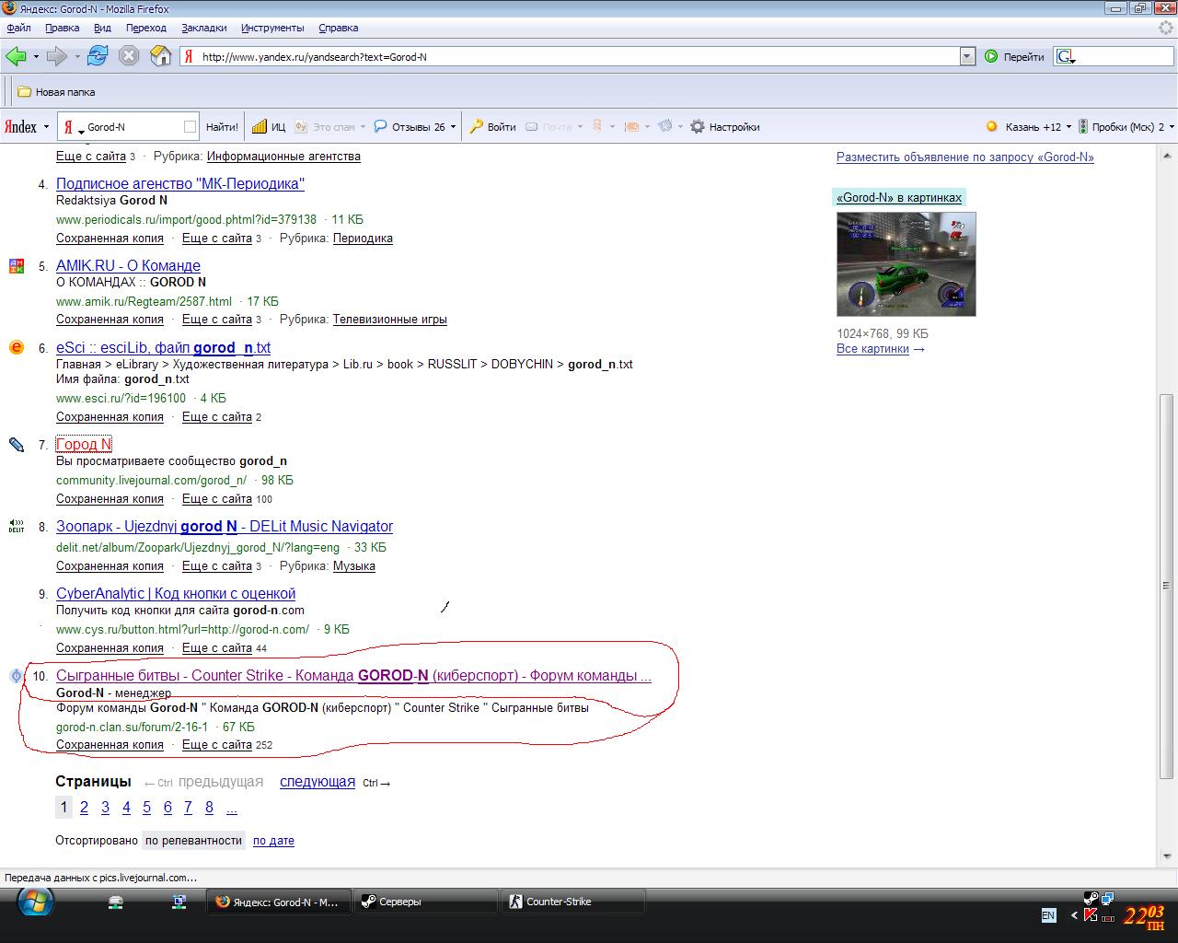This screenshot has height=943, width=1178.
Task: Click the Stop loading icon
Action: point(129,56)
